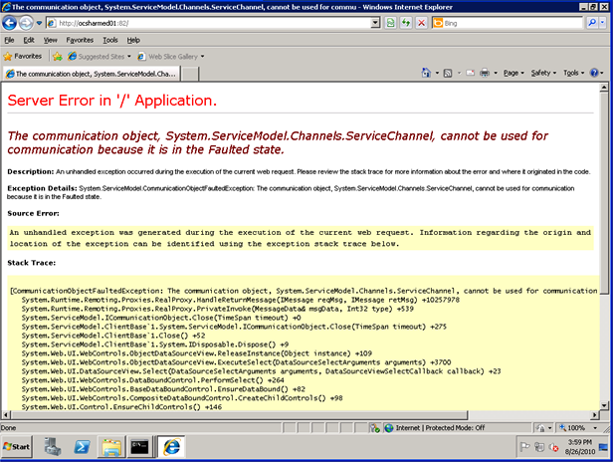Image resolution: width=614 pixels, height=463 pixels.
Task: Expand the Tools command bar dropdown
Action: (x=574, y=74)
